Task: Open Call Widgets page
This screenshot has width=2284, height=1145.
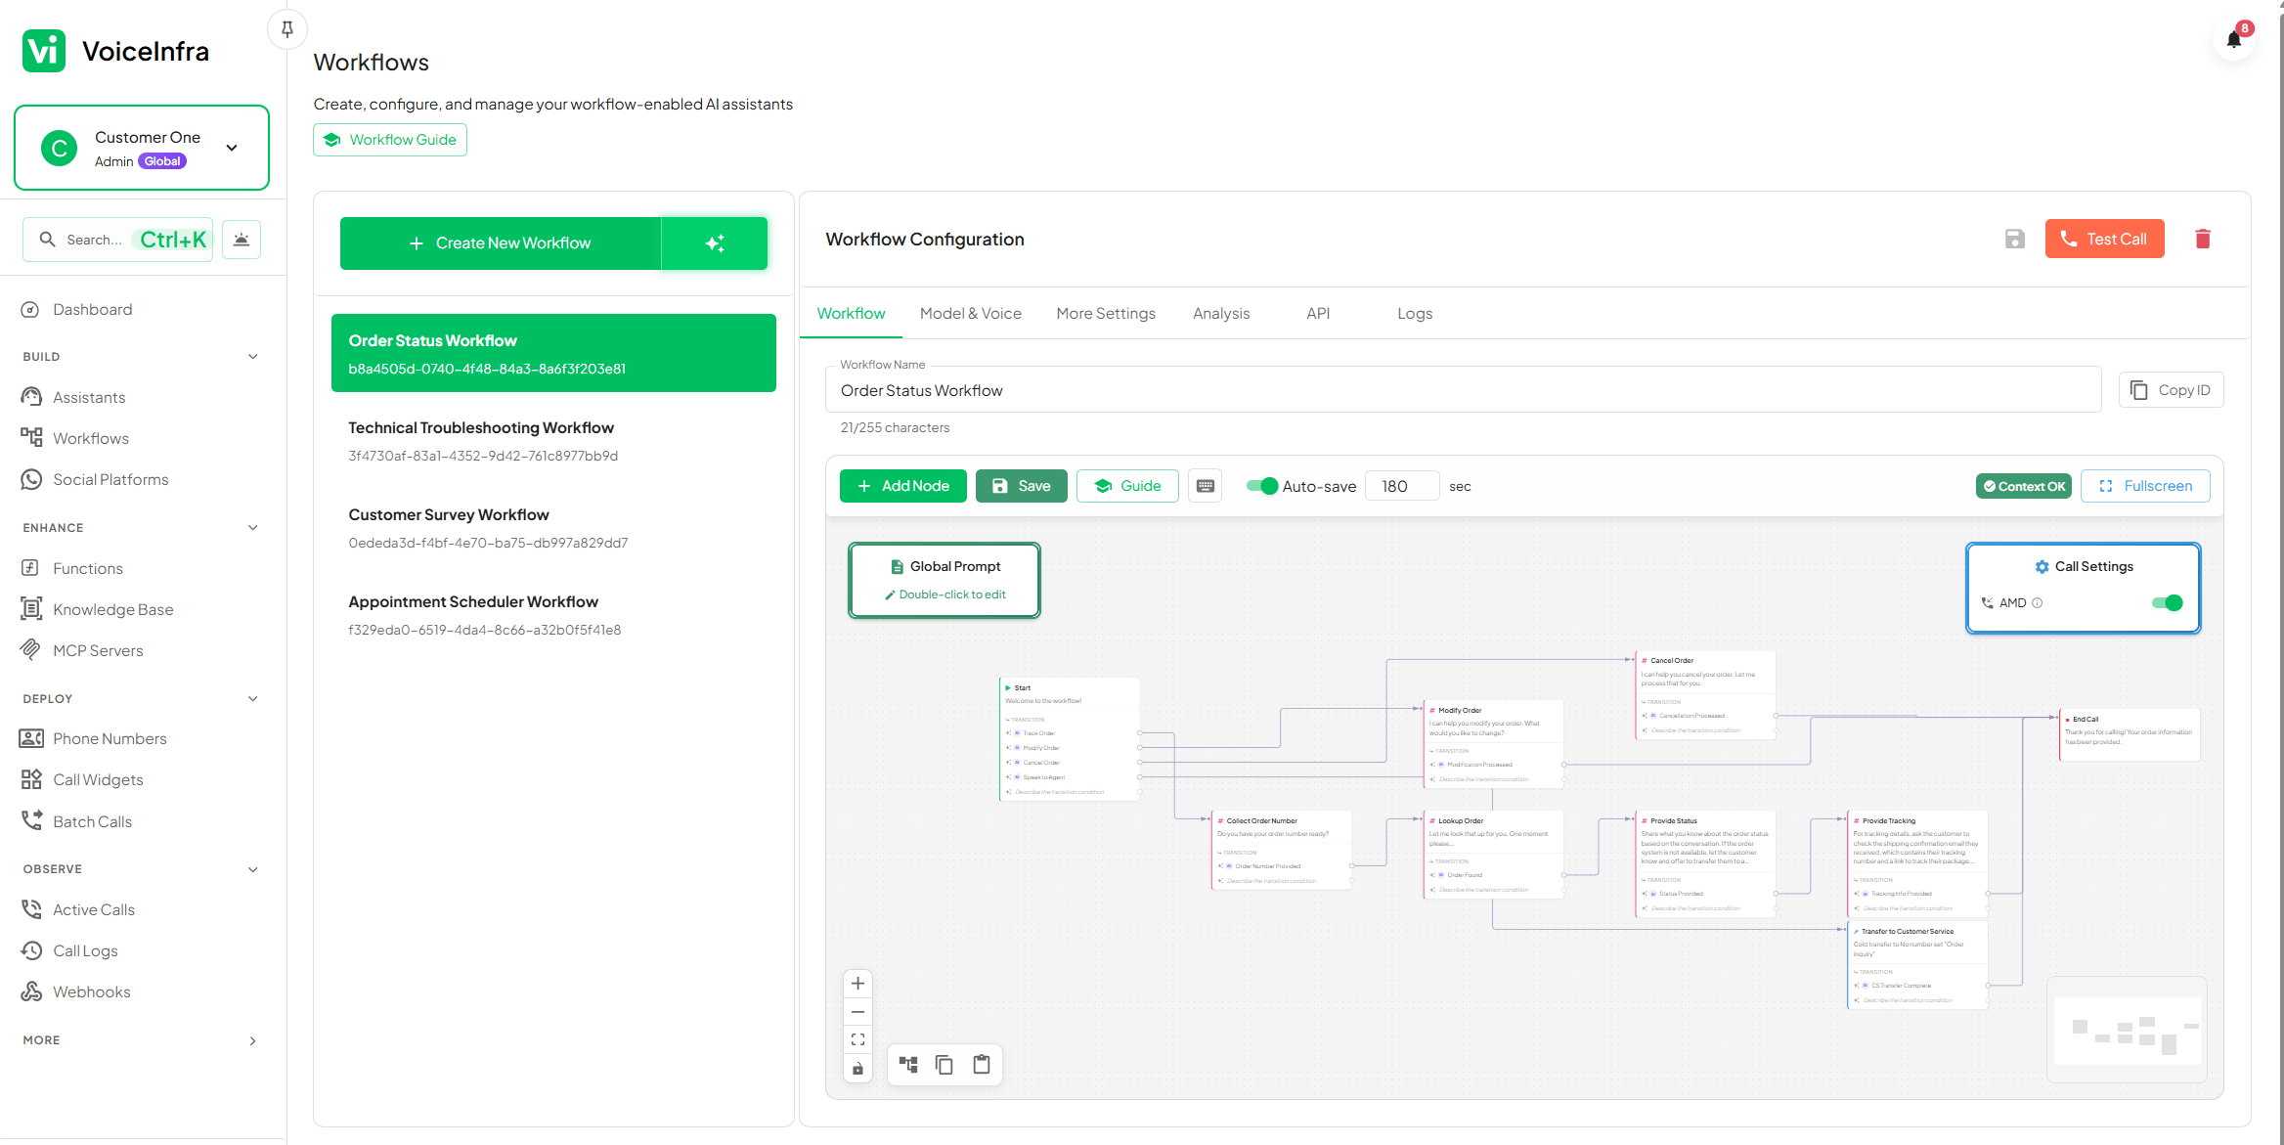Action: pos(98,779)
